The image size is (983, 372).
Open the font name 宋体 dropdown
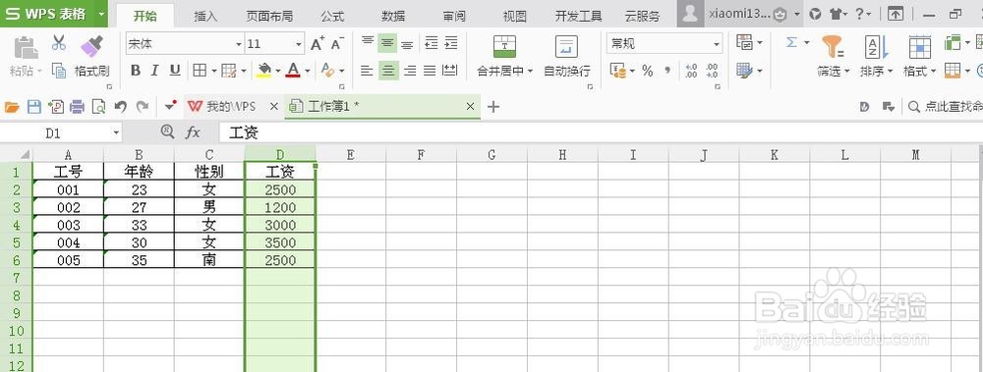tap(238, 44)
